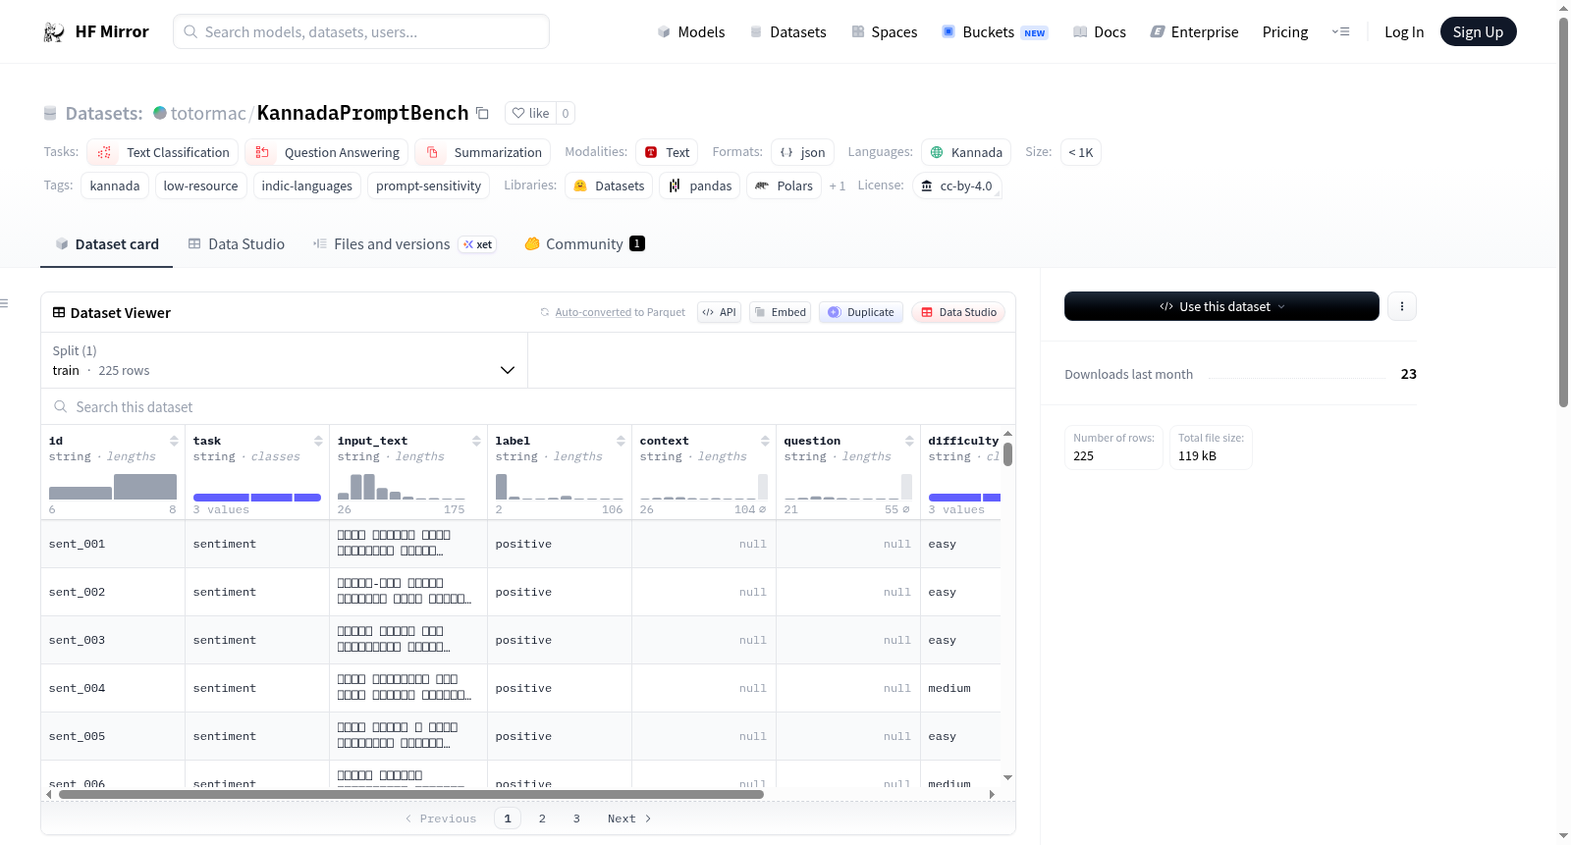Click the Search this dataset field

coord(528,406)
